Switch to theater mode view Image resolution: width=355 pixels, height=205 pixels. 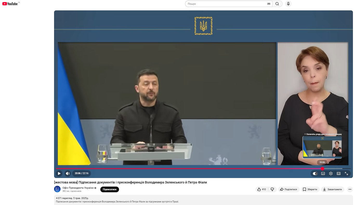point(339,174)
